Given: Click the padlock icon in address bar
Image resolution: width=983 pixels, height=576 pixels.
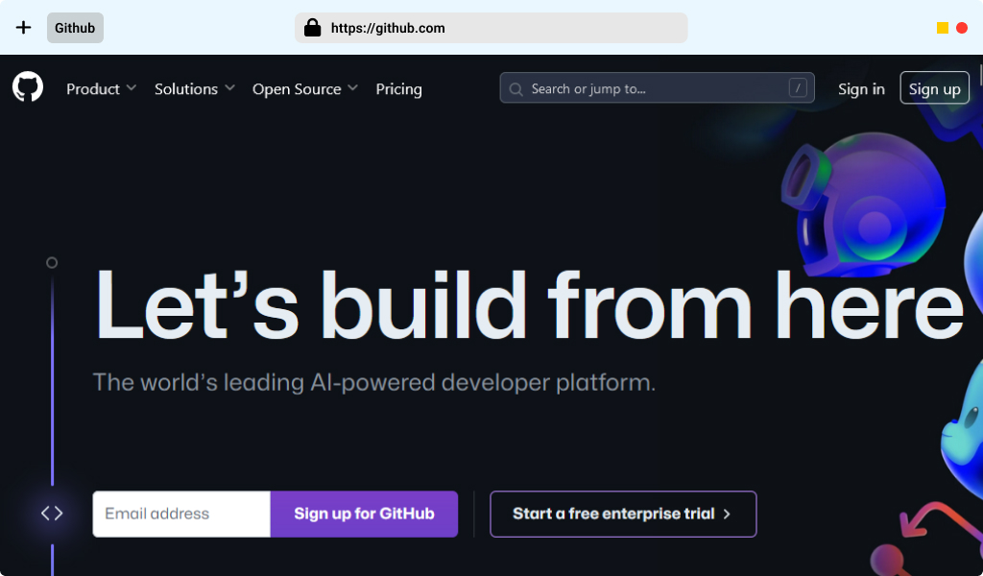Looking at the screenshot, I should pos(312,28).
